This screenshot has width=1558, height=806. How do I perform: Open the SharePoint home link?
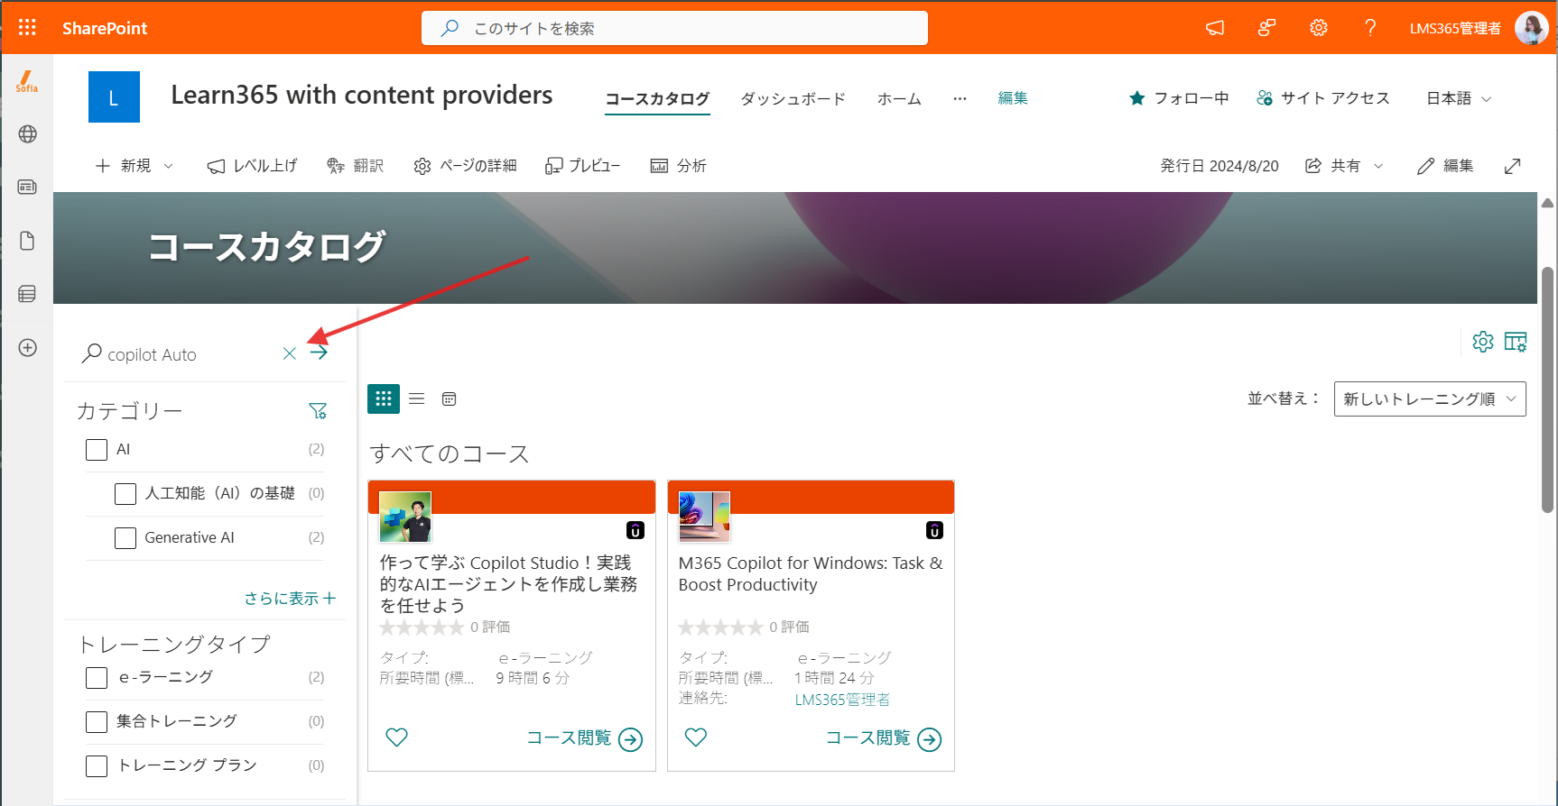(x=105, y=28)
